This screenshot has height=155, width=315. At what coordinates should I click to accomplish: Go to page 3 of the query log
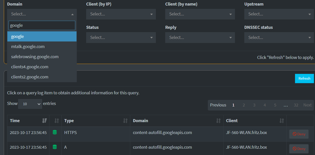point(254,105)
